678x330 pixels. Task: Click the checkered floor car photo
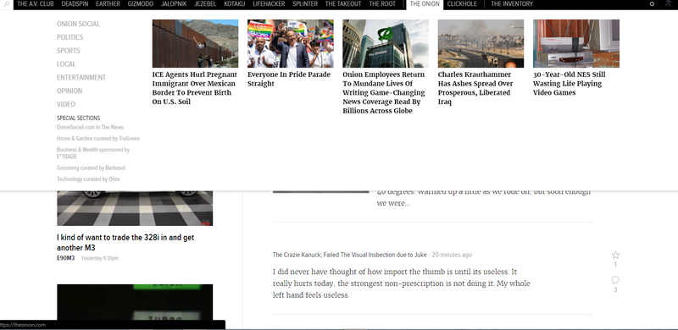pyautogui.click(x=135, y=208)
